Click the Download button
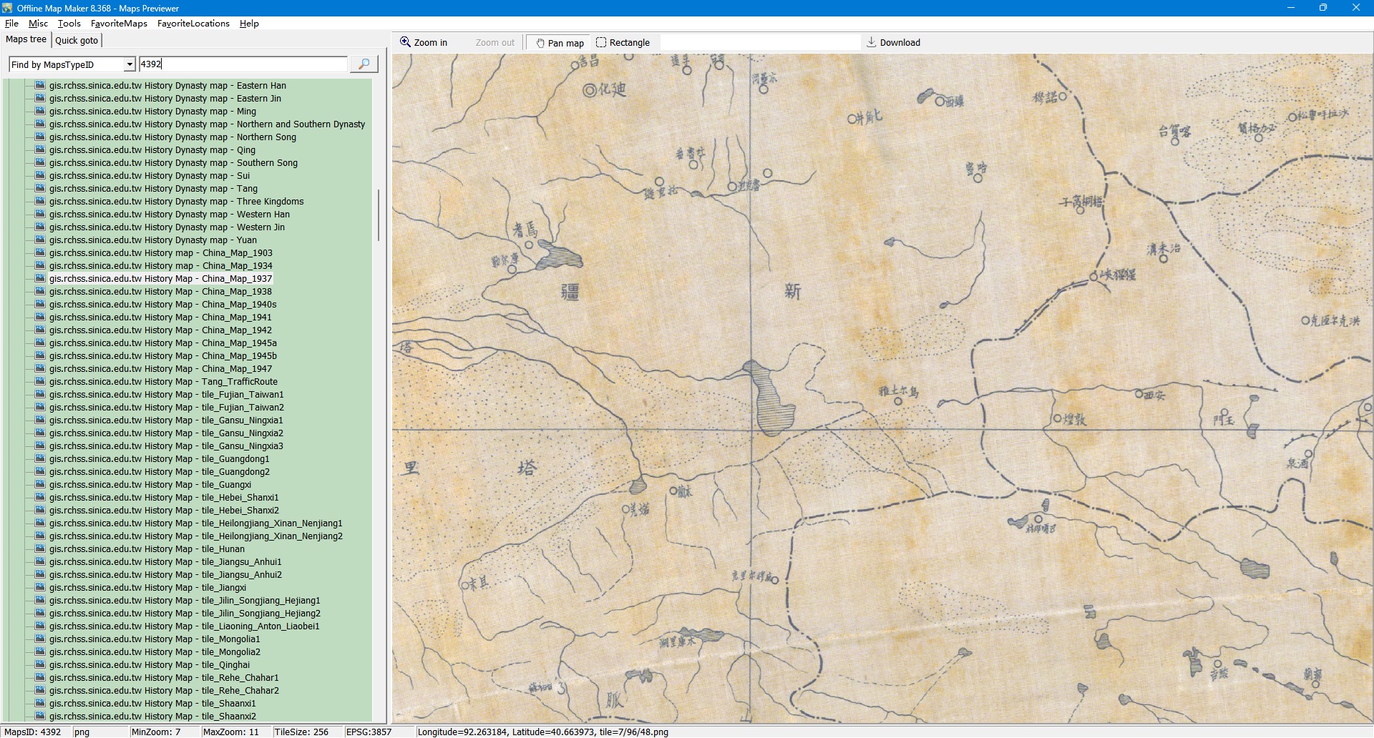The width and height of the screenshot is (1374, 738). 893,43
